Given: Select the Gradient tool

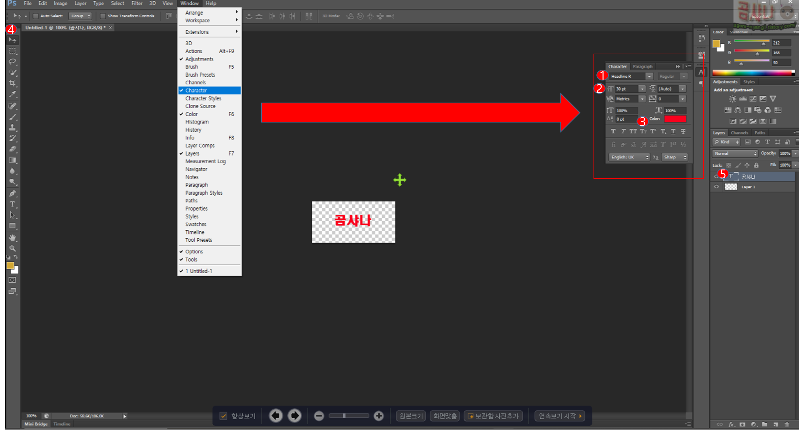Looking at the screenshot, I should pos(12,160).
